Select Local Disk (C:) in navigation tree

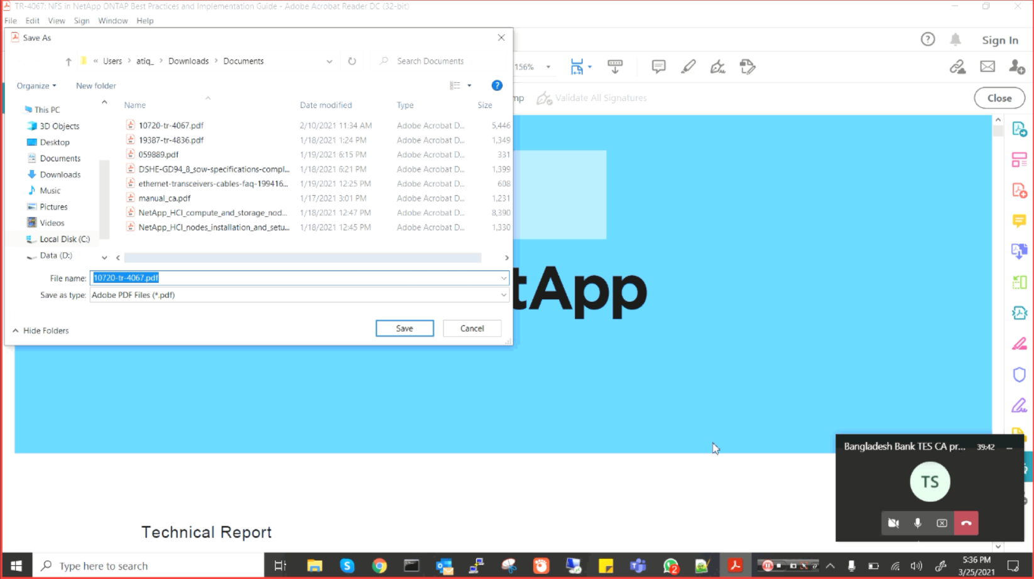65,239
